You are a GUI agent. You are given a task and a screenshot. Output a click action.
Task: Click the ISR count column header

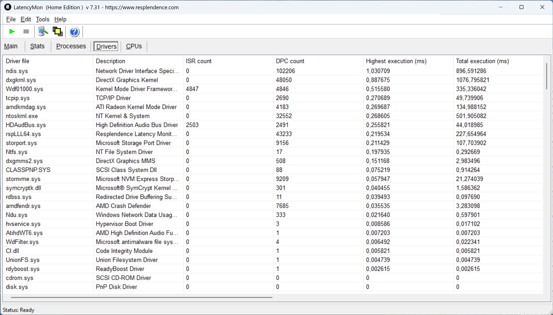click(199, 61)
